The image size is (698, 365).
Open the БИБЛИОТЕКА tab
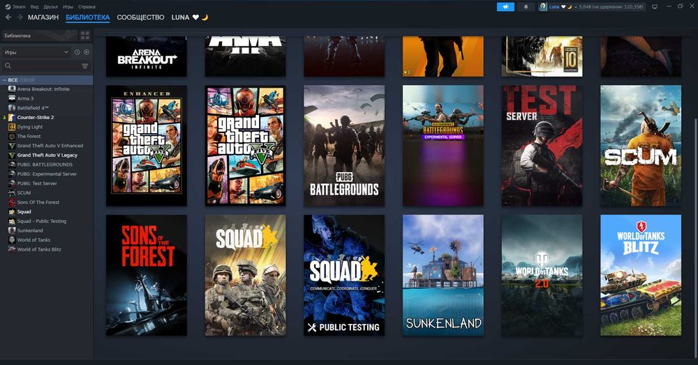88,17
